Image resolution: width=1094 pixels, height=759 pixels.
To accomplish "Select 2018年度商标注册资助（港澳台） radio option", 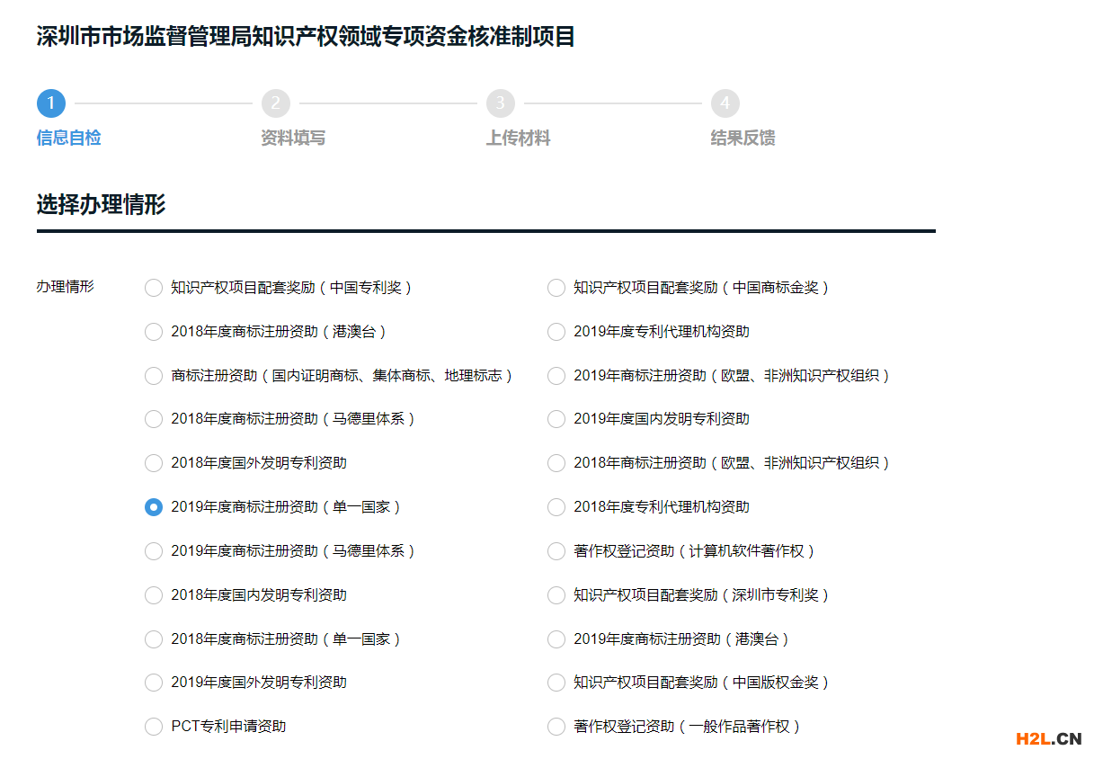I will click(154, 332).
